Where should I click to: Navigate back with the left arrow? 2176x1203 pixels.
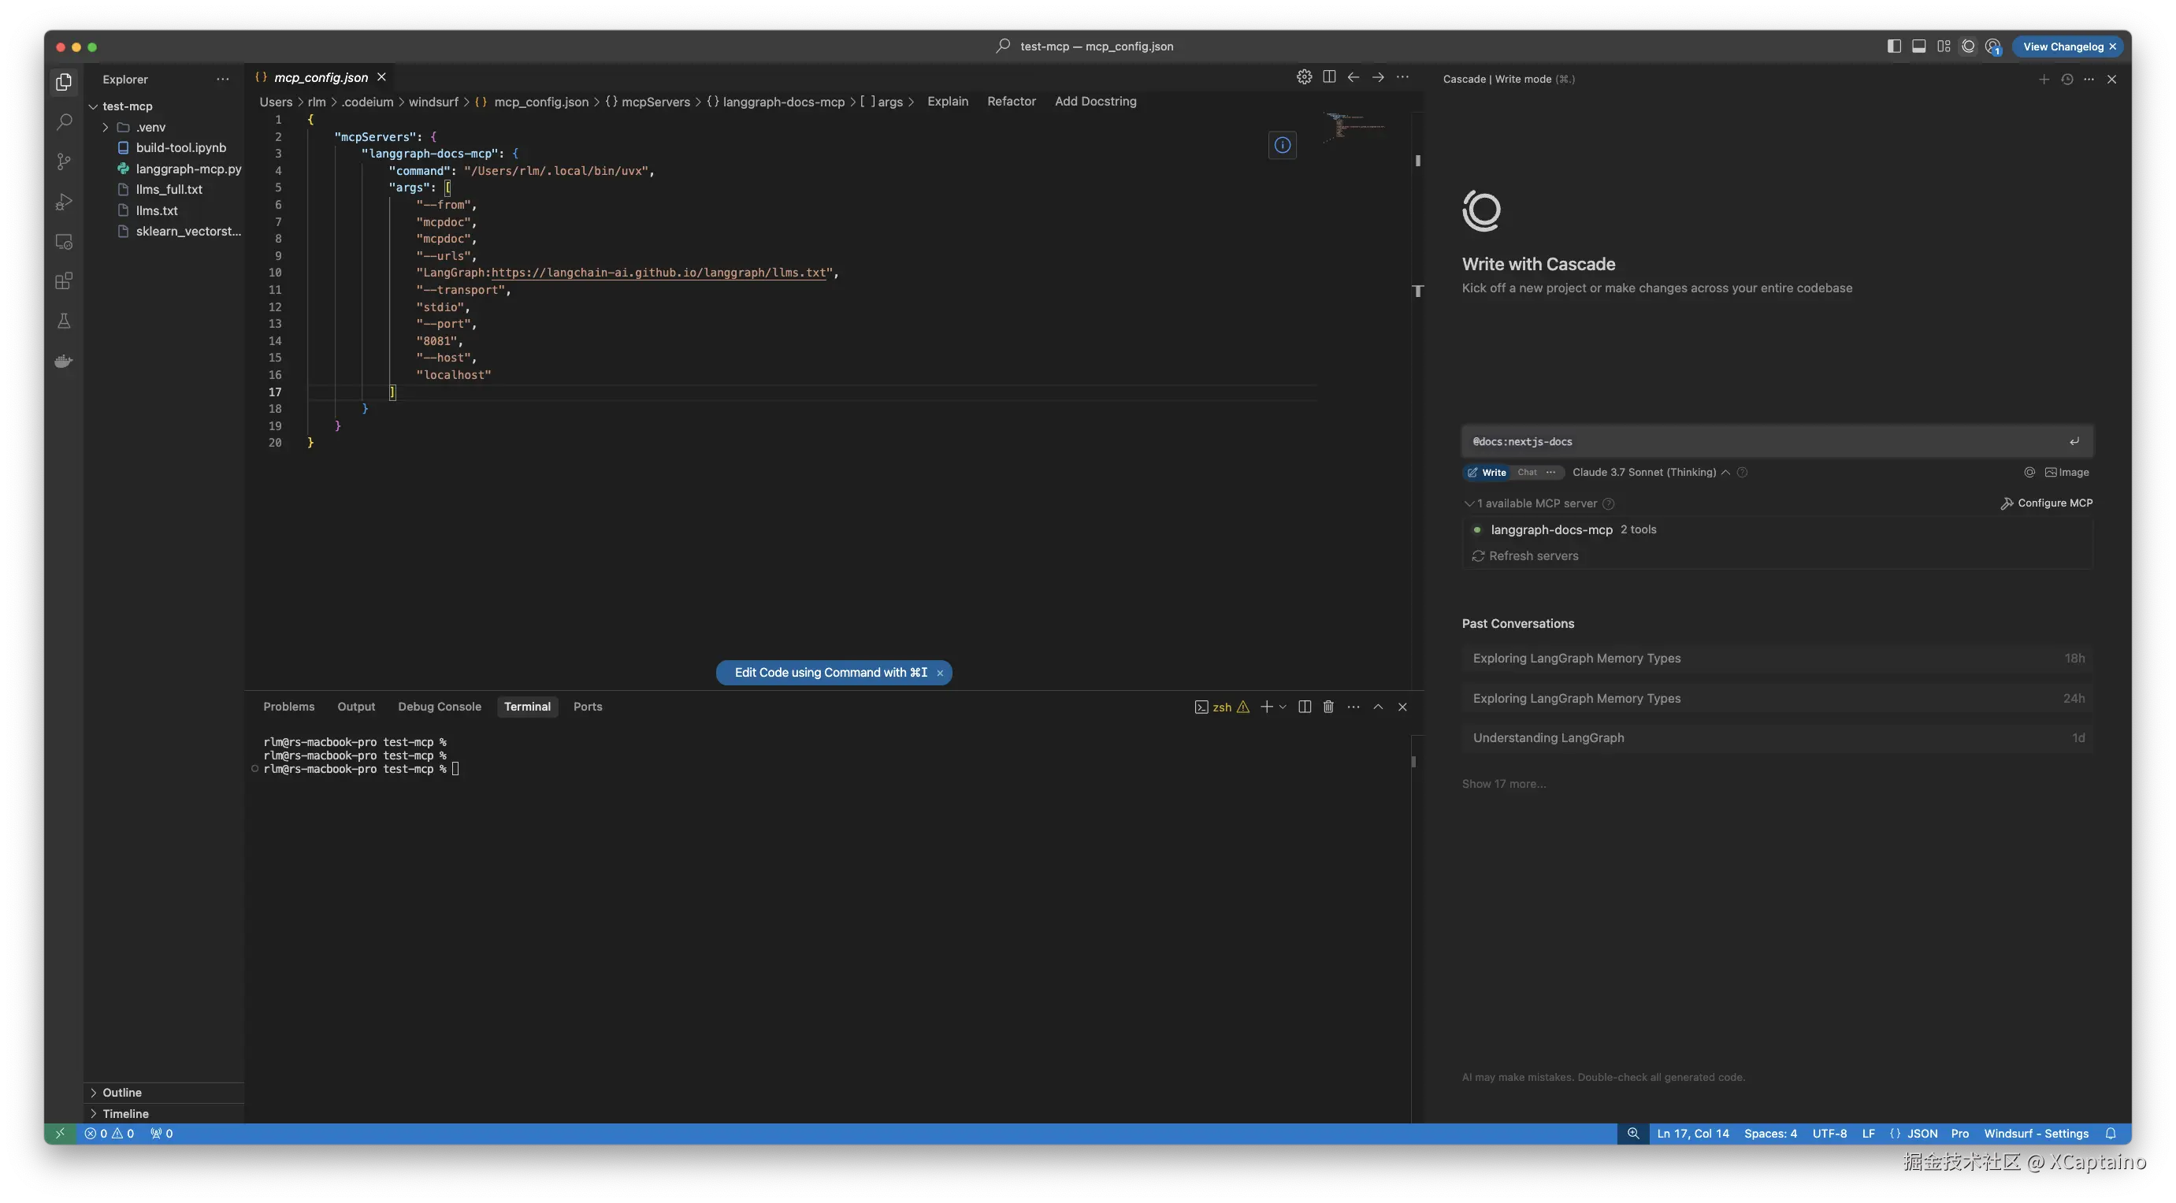click(1354, 77)
